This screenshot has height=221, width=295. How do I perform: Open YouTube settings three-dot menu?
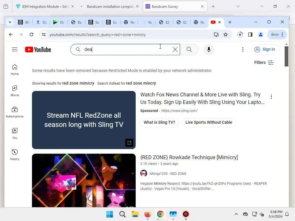pos(243,49)
